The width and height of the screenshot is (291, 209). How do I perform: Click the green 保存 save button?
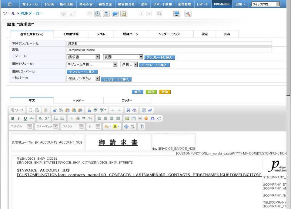(x=151, y=92)
